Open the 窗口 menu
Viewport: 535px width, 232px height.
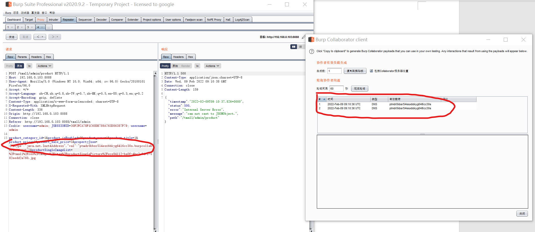click(44, 13)
